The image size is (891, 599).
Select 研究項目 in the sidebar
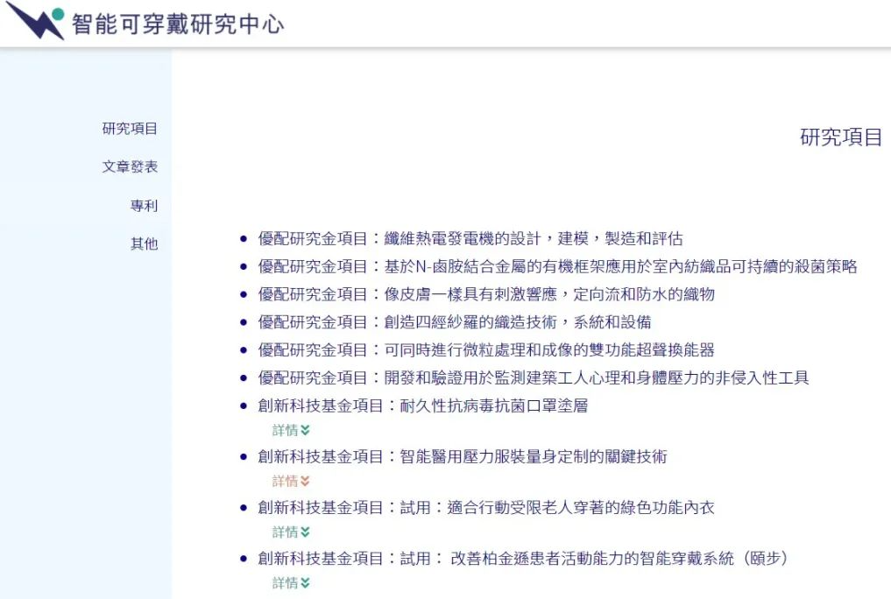[131, 128]
